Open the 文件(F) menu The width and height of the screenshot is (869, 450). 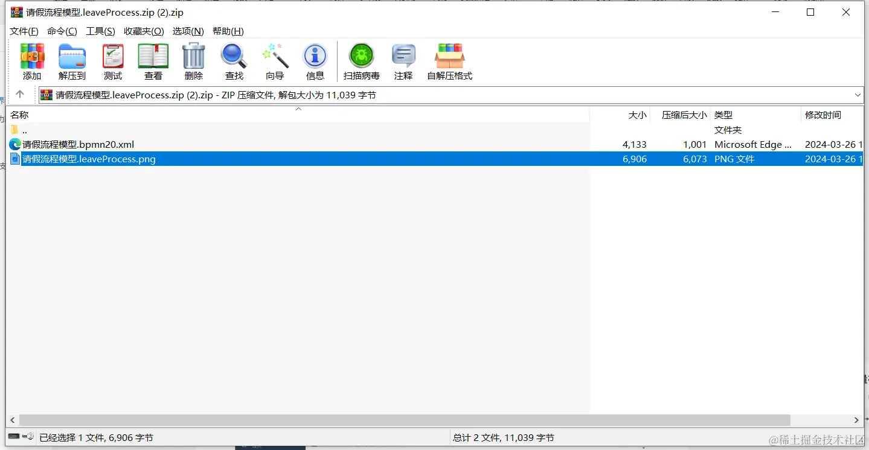(24, 31)
